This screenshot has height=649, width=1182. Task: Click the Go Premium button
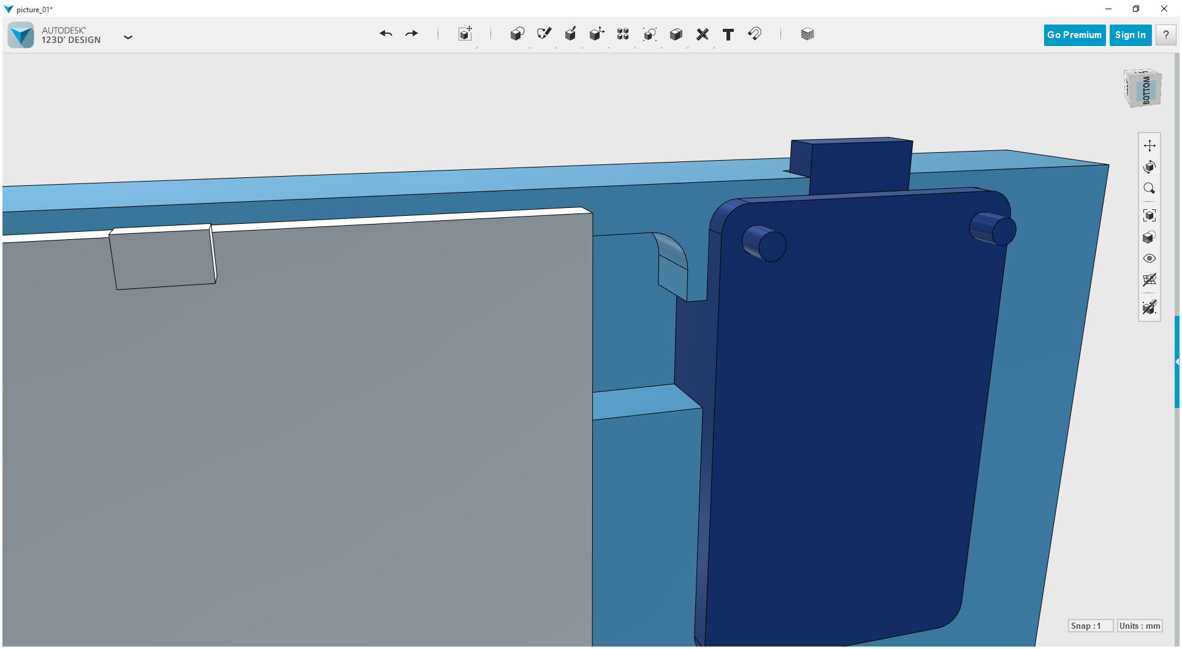tap(1074, 35)
